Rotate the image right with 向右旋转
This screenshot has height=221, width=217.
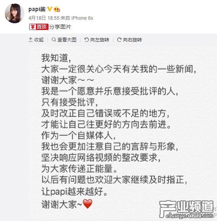click(x=129, y=40)
